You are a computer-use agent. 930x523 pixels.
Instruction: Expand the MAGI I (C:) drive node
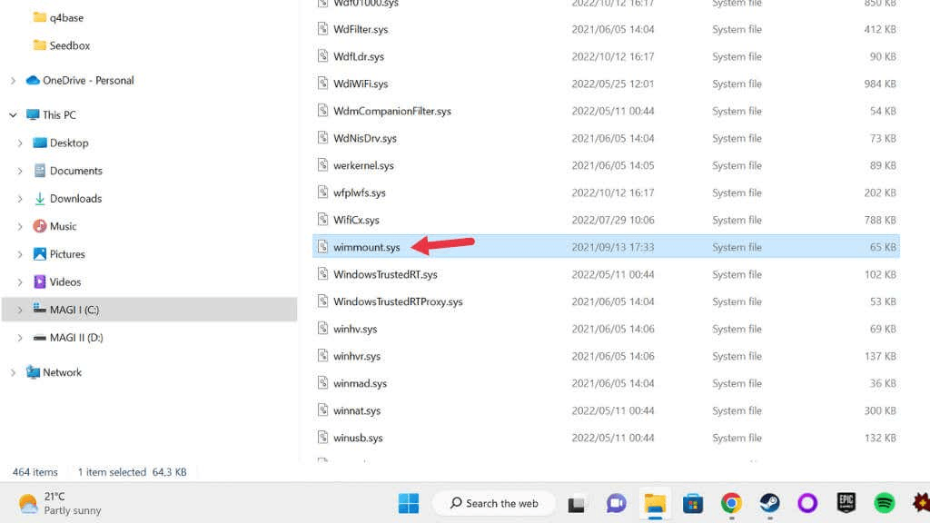[20, 311]
